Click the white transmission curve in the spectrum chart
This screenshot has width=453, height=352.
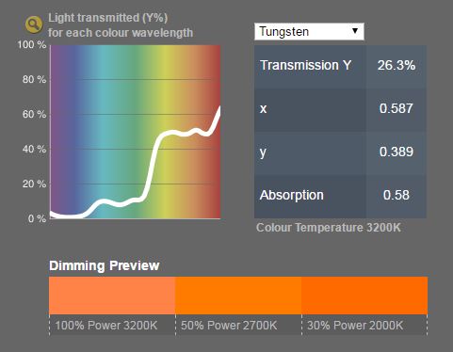[x=152, y=163]
